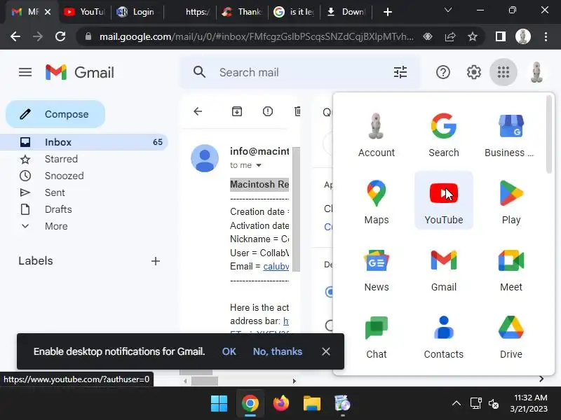Expand 'to me' recipient details arrow
Image resolution: width=561 pixels, height=420 pixels.
pos(259,165)
